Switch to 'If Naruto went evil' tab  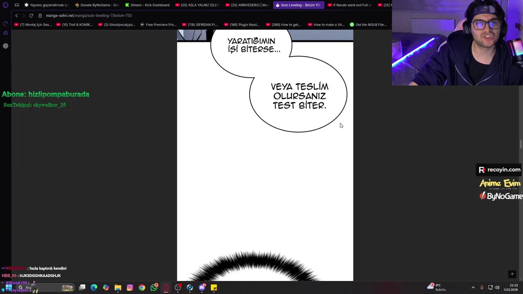[x=349, y=5]
